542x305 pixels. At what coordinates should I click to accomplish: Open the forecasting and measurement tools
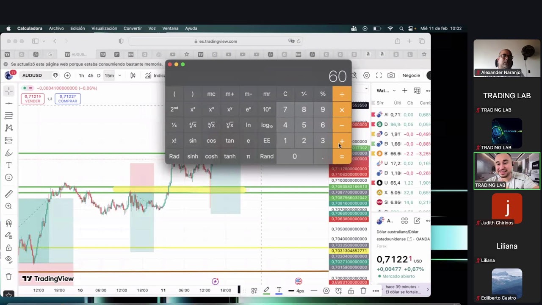pyautogui.click(x=9, y=140)
